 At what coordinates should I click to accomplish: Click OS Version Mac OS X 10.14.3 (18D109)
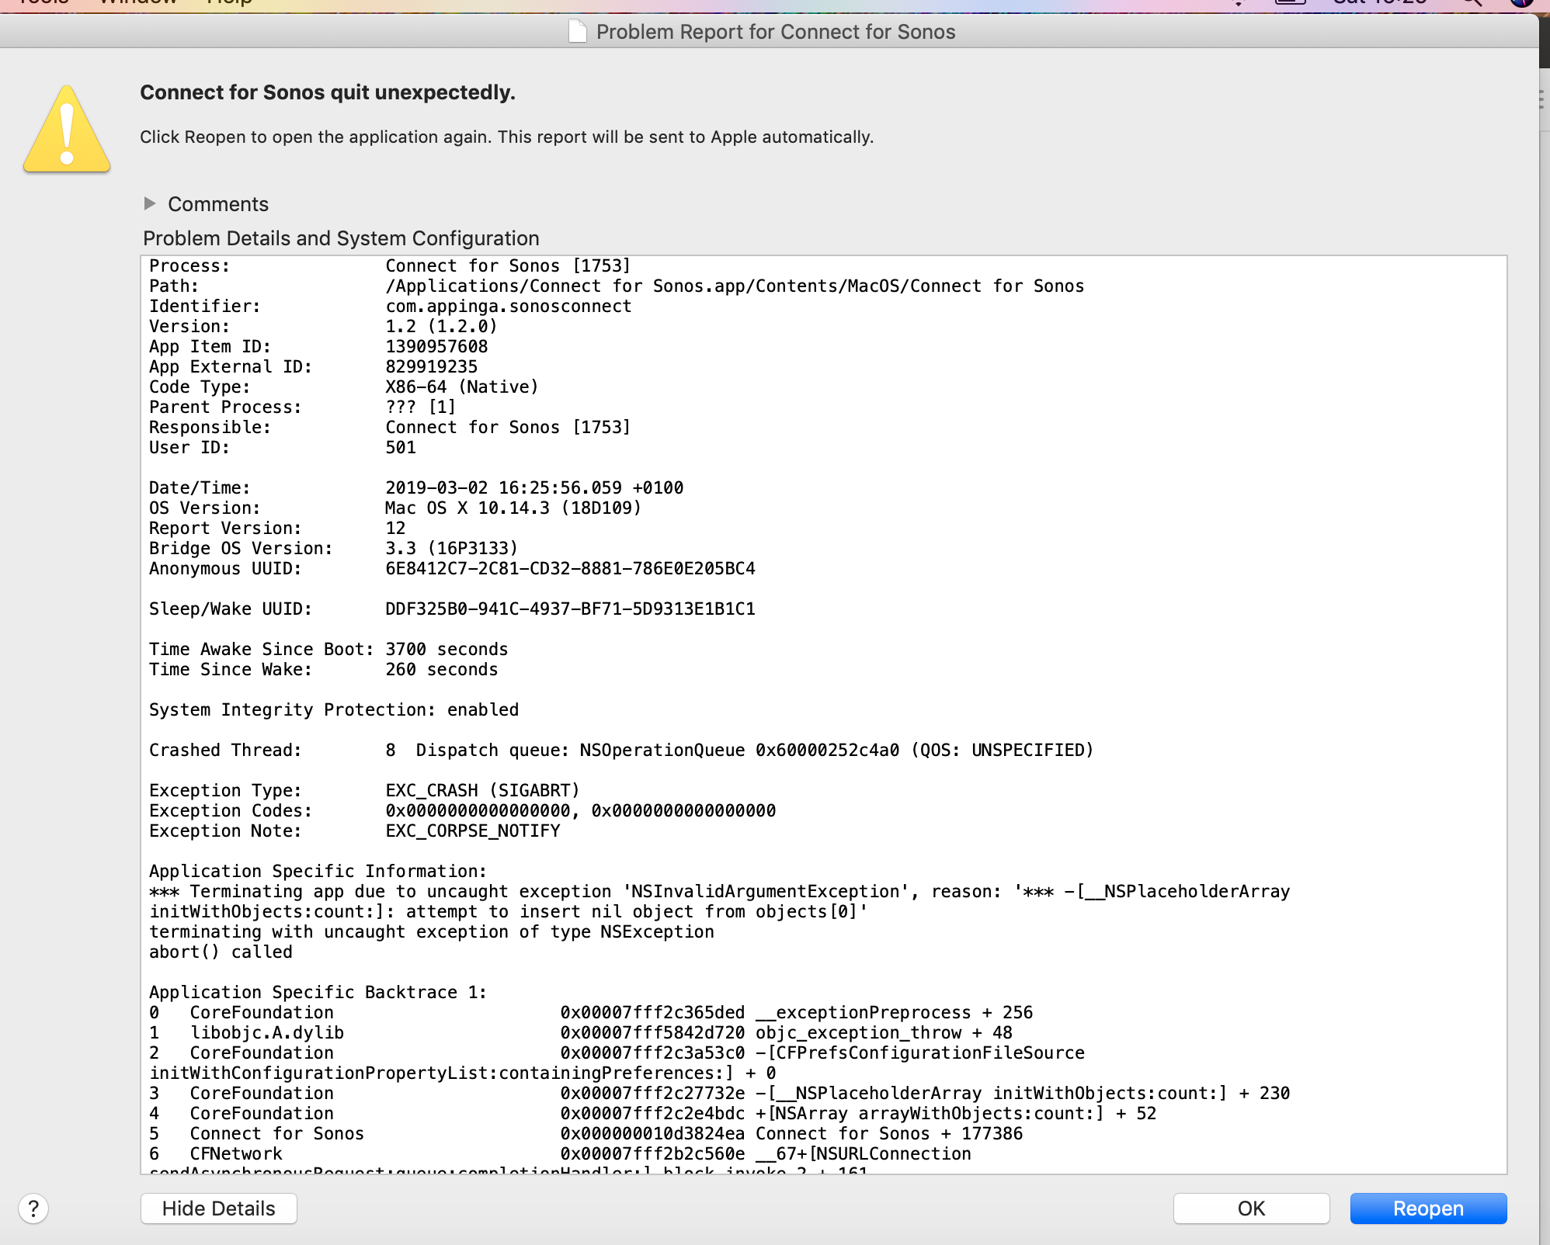[x=513, y=508]
